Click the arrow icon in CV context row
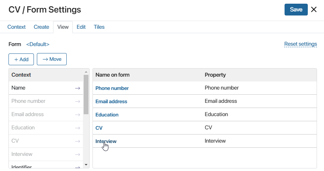This screenshot has width=324, height=171. click(77, 141)
